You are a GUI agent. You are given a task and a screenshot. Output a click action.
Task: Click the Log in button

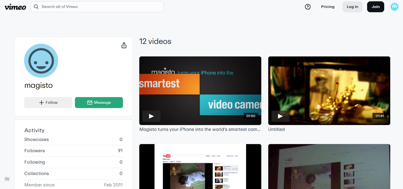coord(352,7)
